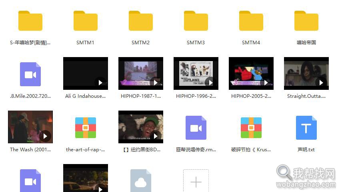
Task: Click the 【】纽约黑街BD... file name
Action: pos(142,150)
